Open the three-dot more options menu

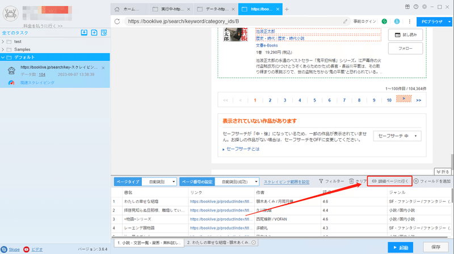(409, 22)
